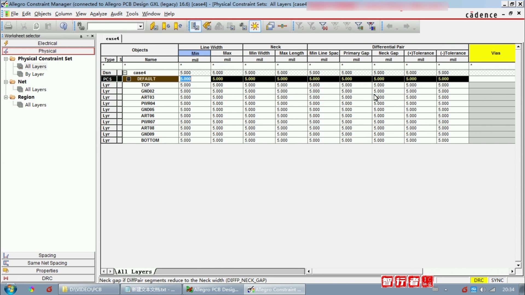
Task: Click the filter icon with red X
Action: (x=323, y=26)
